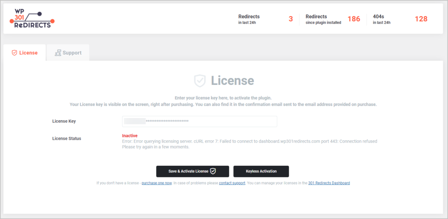The image size is (448, 219).
Task: Click the redirects in last 24h count 3
Action: [291, 19]
